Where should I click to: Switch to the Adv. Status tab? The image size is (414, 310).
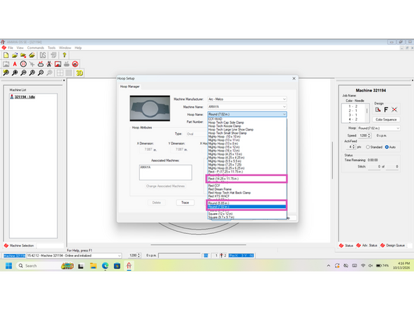[x=366, y=246]
